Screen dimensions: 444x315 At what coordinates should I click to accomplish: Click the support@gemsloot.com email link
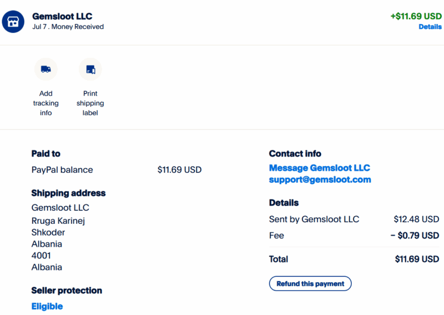click(320, 180)
